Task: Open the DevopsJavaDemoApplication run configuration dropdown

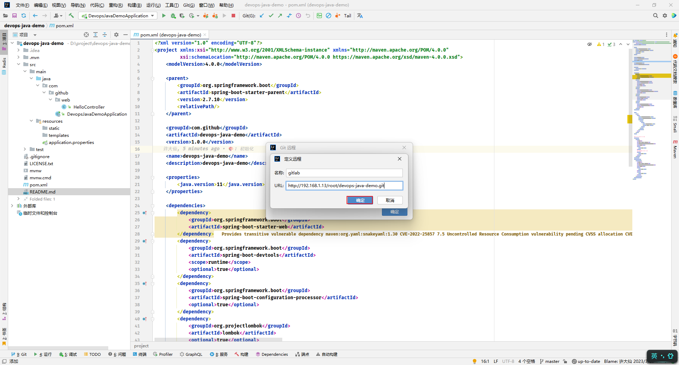Action: point(118,16)
